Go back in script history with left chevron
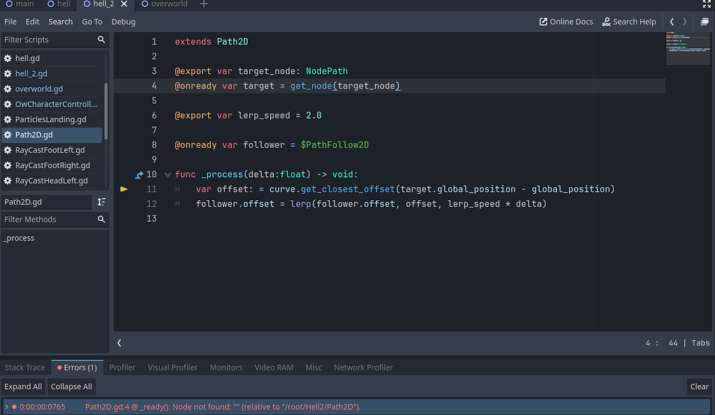 671,22
